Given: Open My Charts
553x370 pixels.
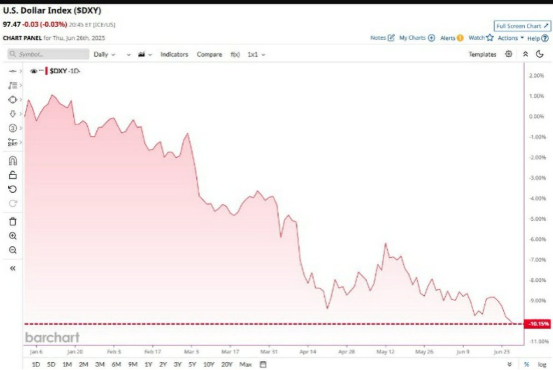Looking at the screenshot, I should coord(417,38).
